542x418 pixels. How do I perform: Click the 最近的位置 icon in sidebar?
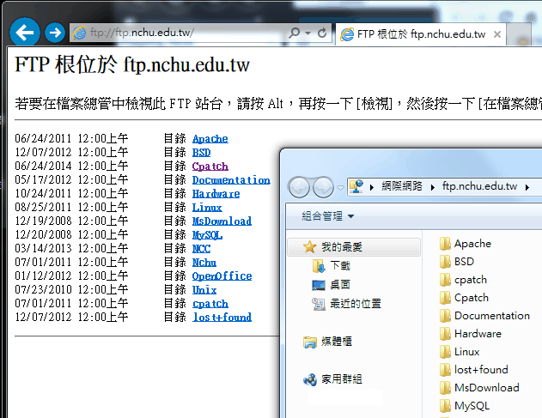point(319,304)
